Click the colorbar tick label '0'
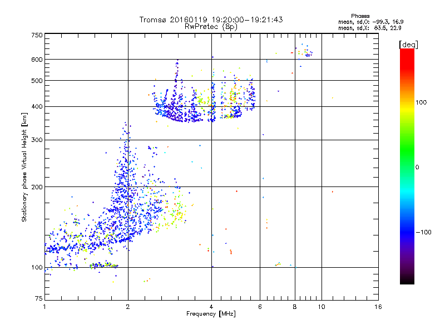Viewport: 445px width, 334px height. [x=417, y=168]
